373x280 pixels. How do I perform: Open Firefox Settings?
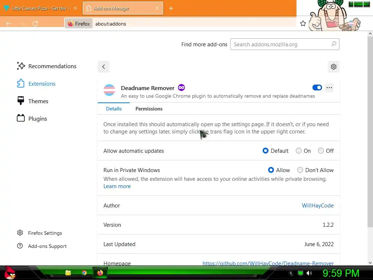tap(39, 233)
